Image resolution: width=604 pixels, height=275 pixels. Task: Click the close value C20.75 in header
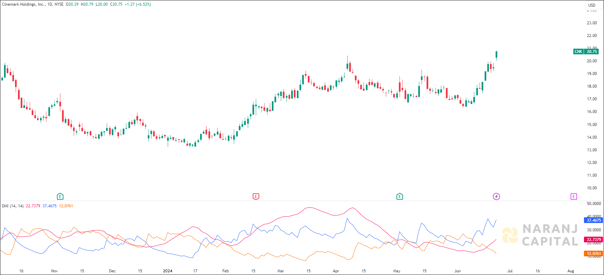pos(116,4)
